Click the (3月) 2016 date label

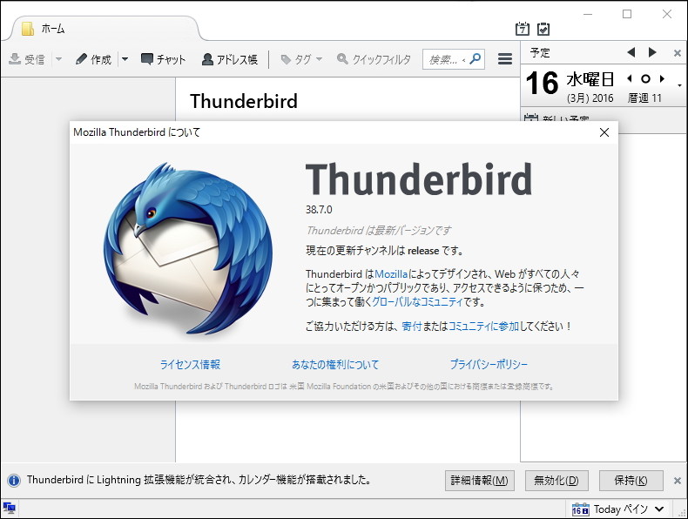coord(590,98)
